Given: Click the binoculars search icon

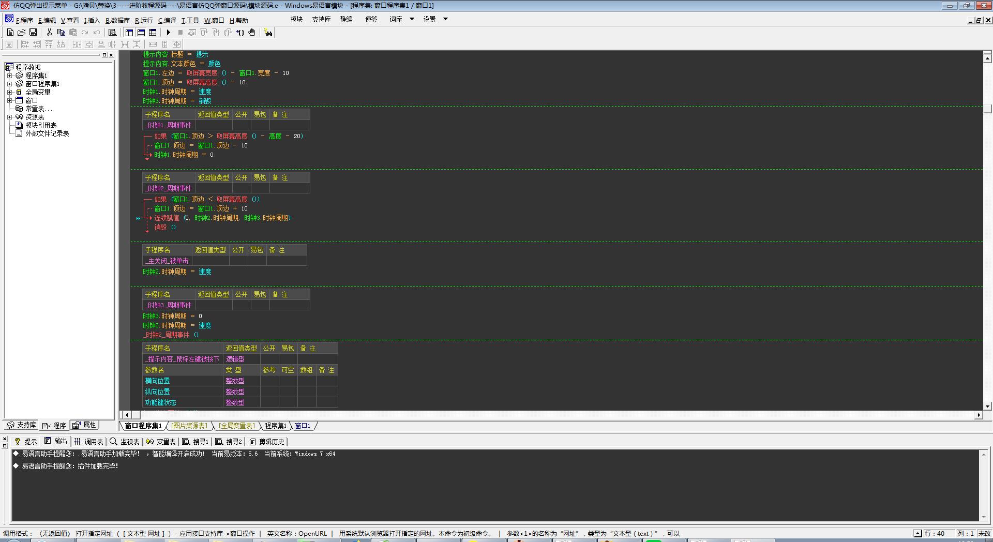Looking at the screenshot, I should pos(268,33).
